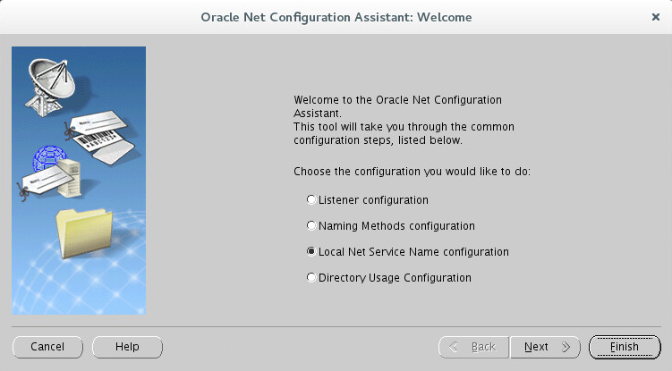Image resolution: width=672 pixels, height=371 pixels.
Task: Click the Finish button
Action: click(625, 347)
